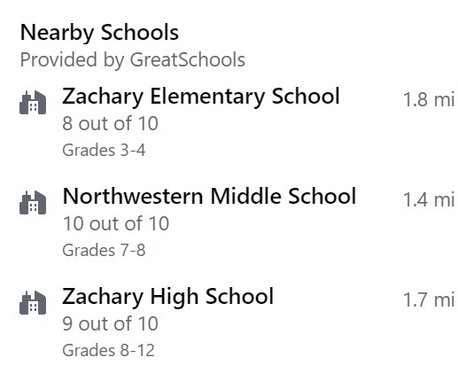The width and height of the screenshot is (458, 381).
Task: Open Northwestern Middle School listing
Action: (209, 196)
